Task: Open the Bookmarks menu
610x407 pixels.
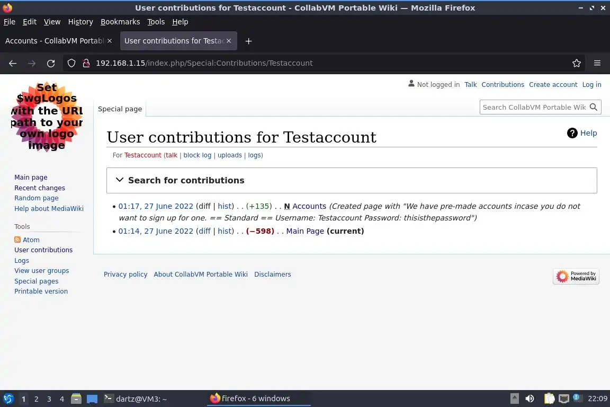Action: pyautogui.click(x=120, y=22)
